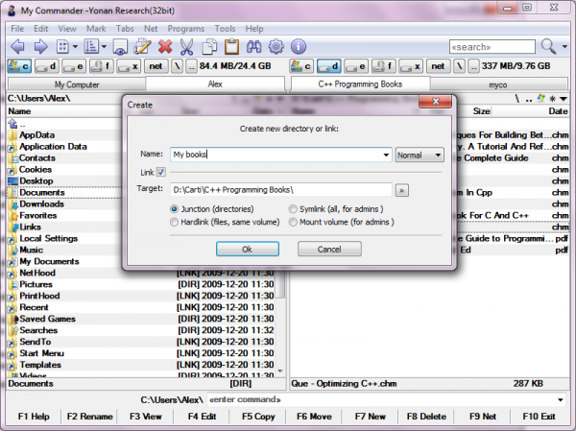Select drive d in right panel drive bar

(329, 65)
